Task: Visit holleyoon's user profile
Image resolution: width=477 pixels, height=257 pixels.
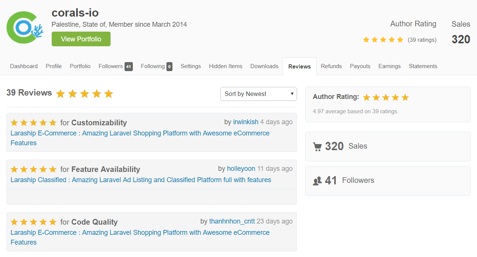Action: coord(241,169)
